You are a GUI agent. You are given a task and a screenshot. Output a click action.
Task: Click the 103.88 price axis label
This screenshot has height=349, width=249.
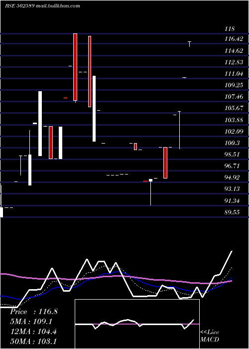[x=234, y=120]
